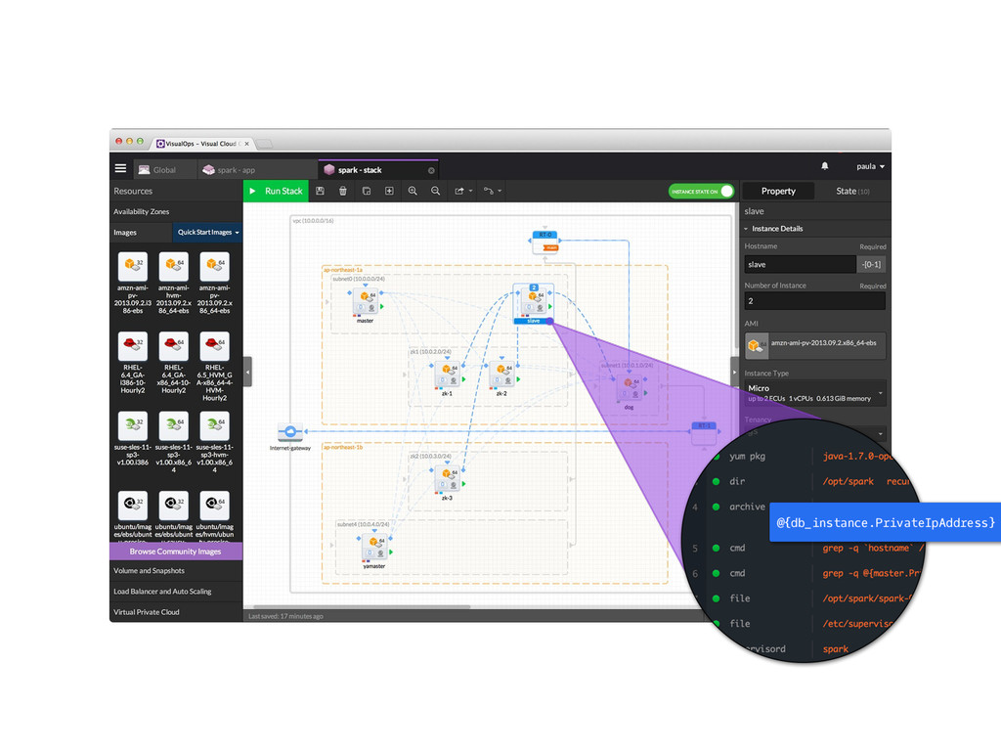
Task: Select amzn-ami-hvm x86_64-ebs image
Action: point(174,283)
